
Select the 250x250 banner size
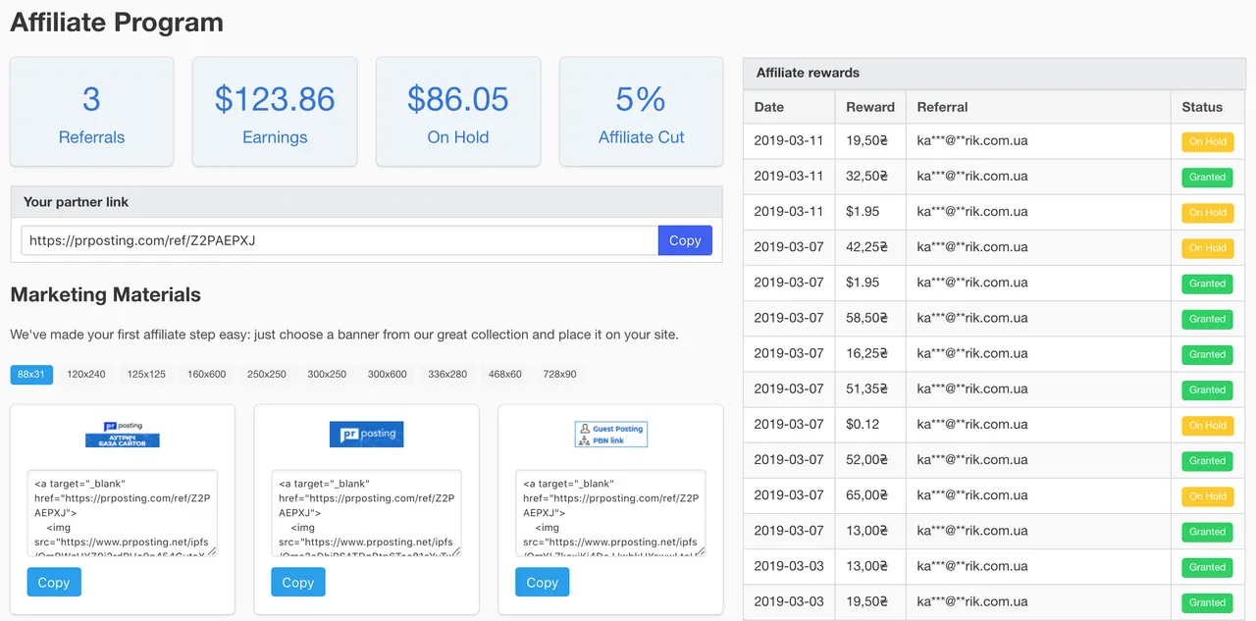click(x=267, y=374)
